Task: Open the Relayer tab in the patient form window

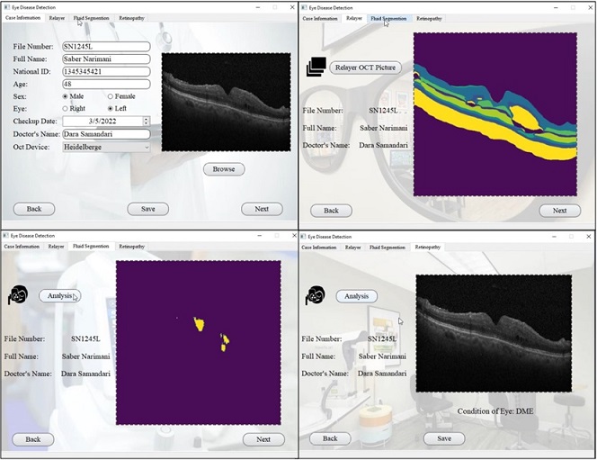Action: tap(57, 18)
